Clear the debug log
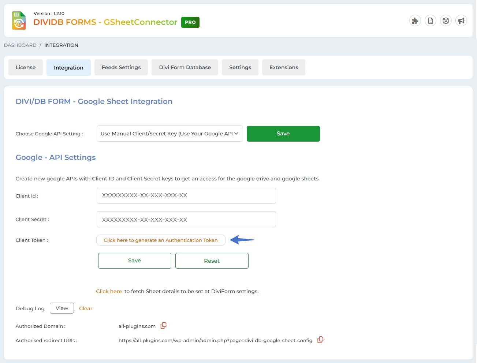The image size is (477, 363). (x=86, y=308)
